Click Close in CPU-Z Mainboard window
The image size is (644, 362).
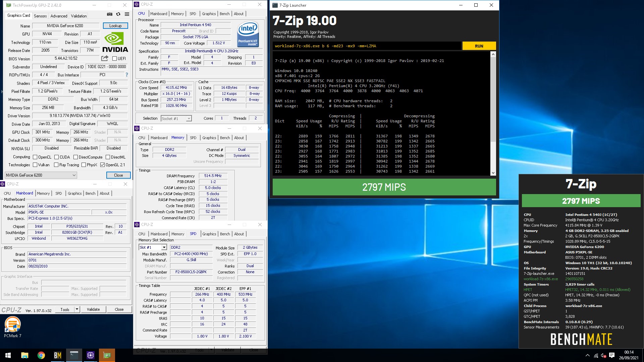[119, 309]
